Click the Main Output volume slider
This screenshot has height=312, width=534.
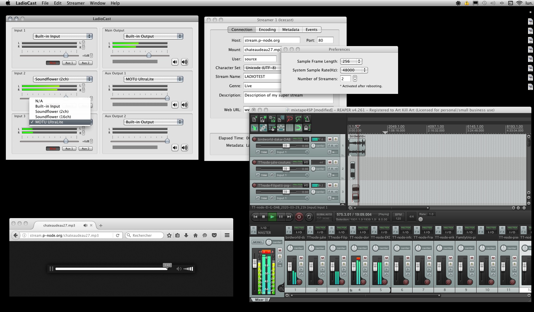point(149,55)
